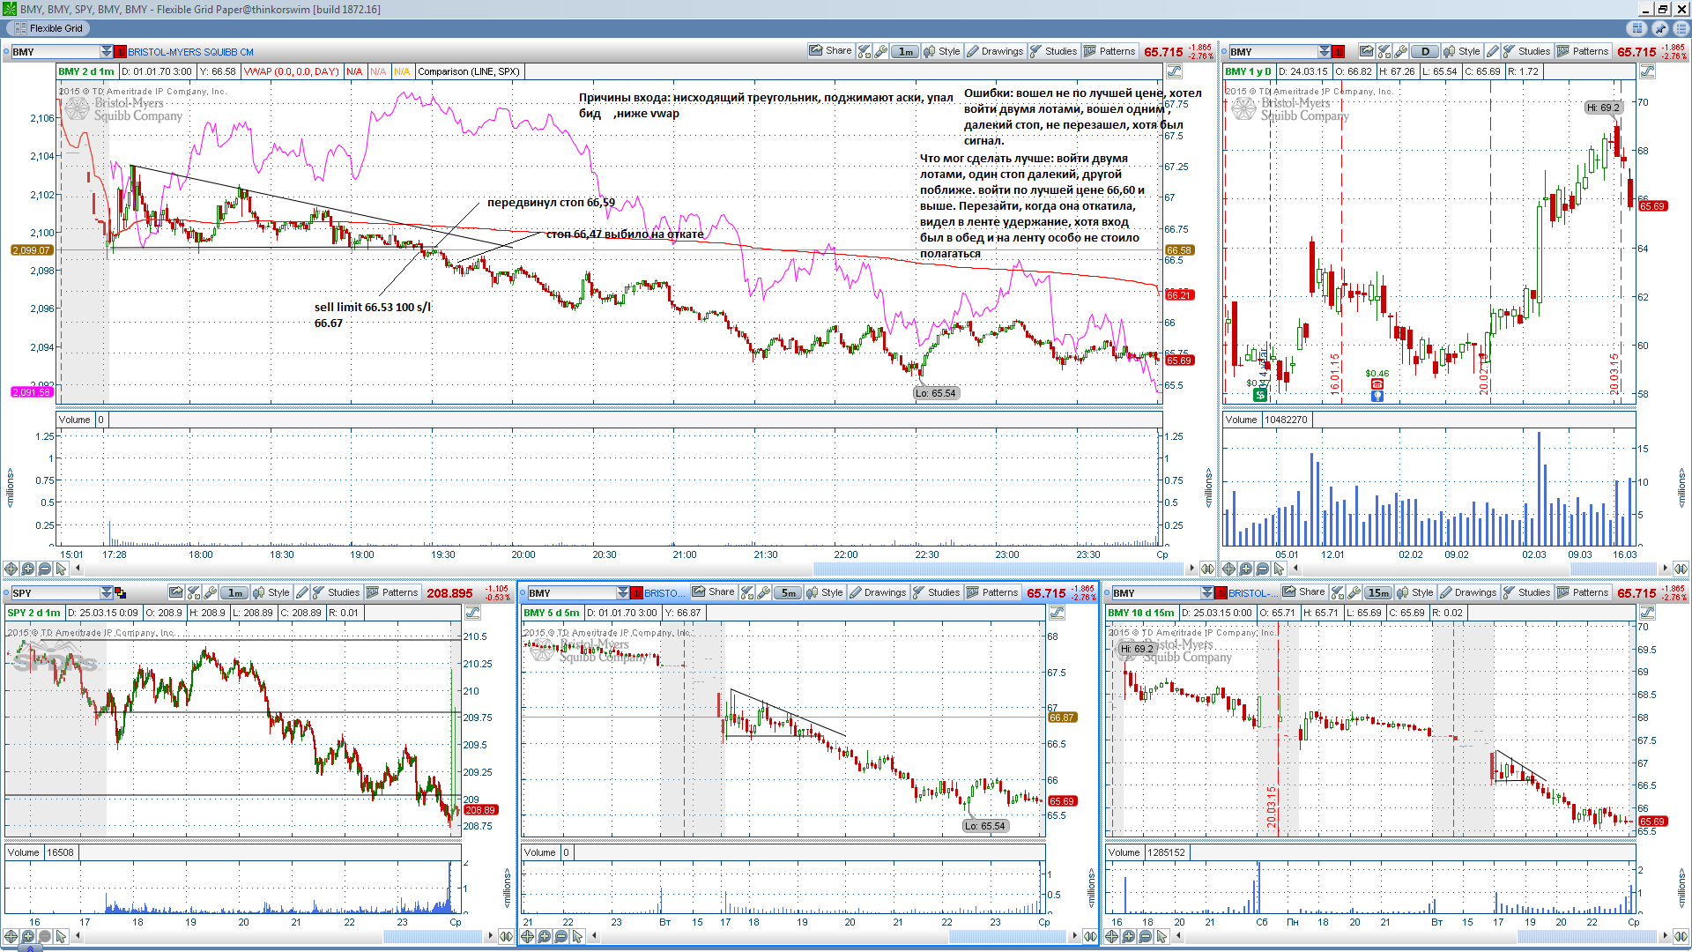The image size is (1692, 952).
Task: Open Patterns on the SPY chart
Action: [392, 592]
